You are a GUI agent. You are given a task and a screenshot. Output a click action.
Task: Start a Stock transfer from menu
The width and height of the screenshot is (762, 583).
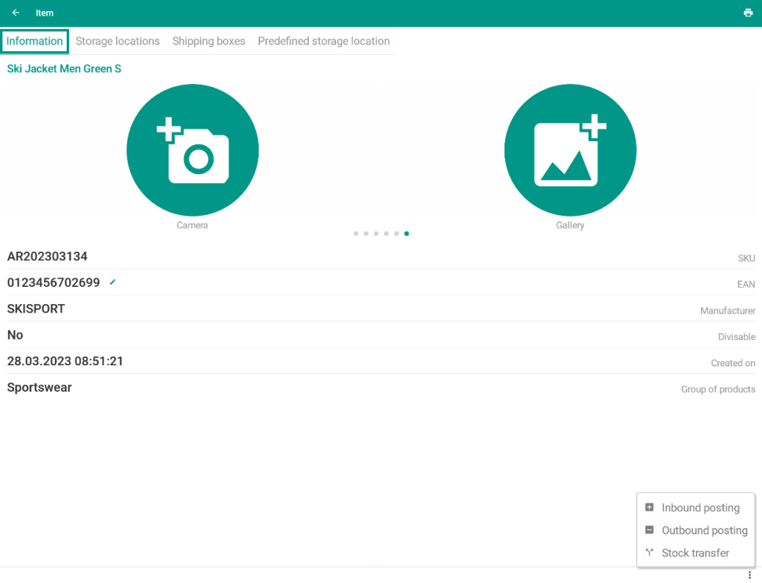695,553
